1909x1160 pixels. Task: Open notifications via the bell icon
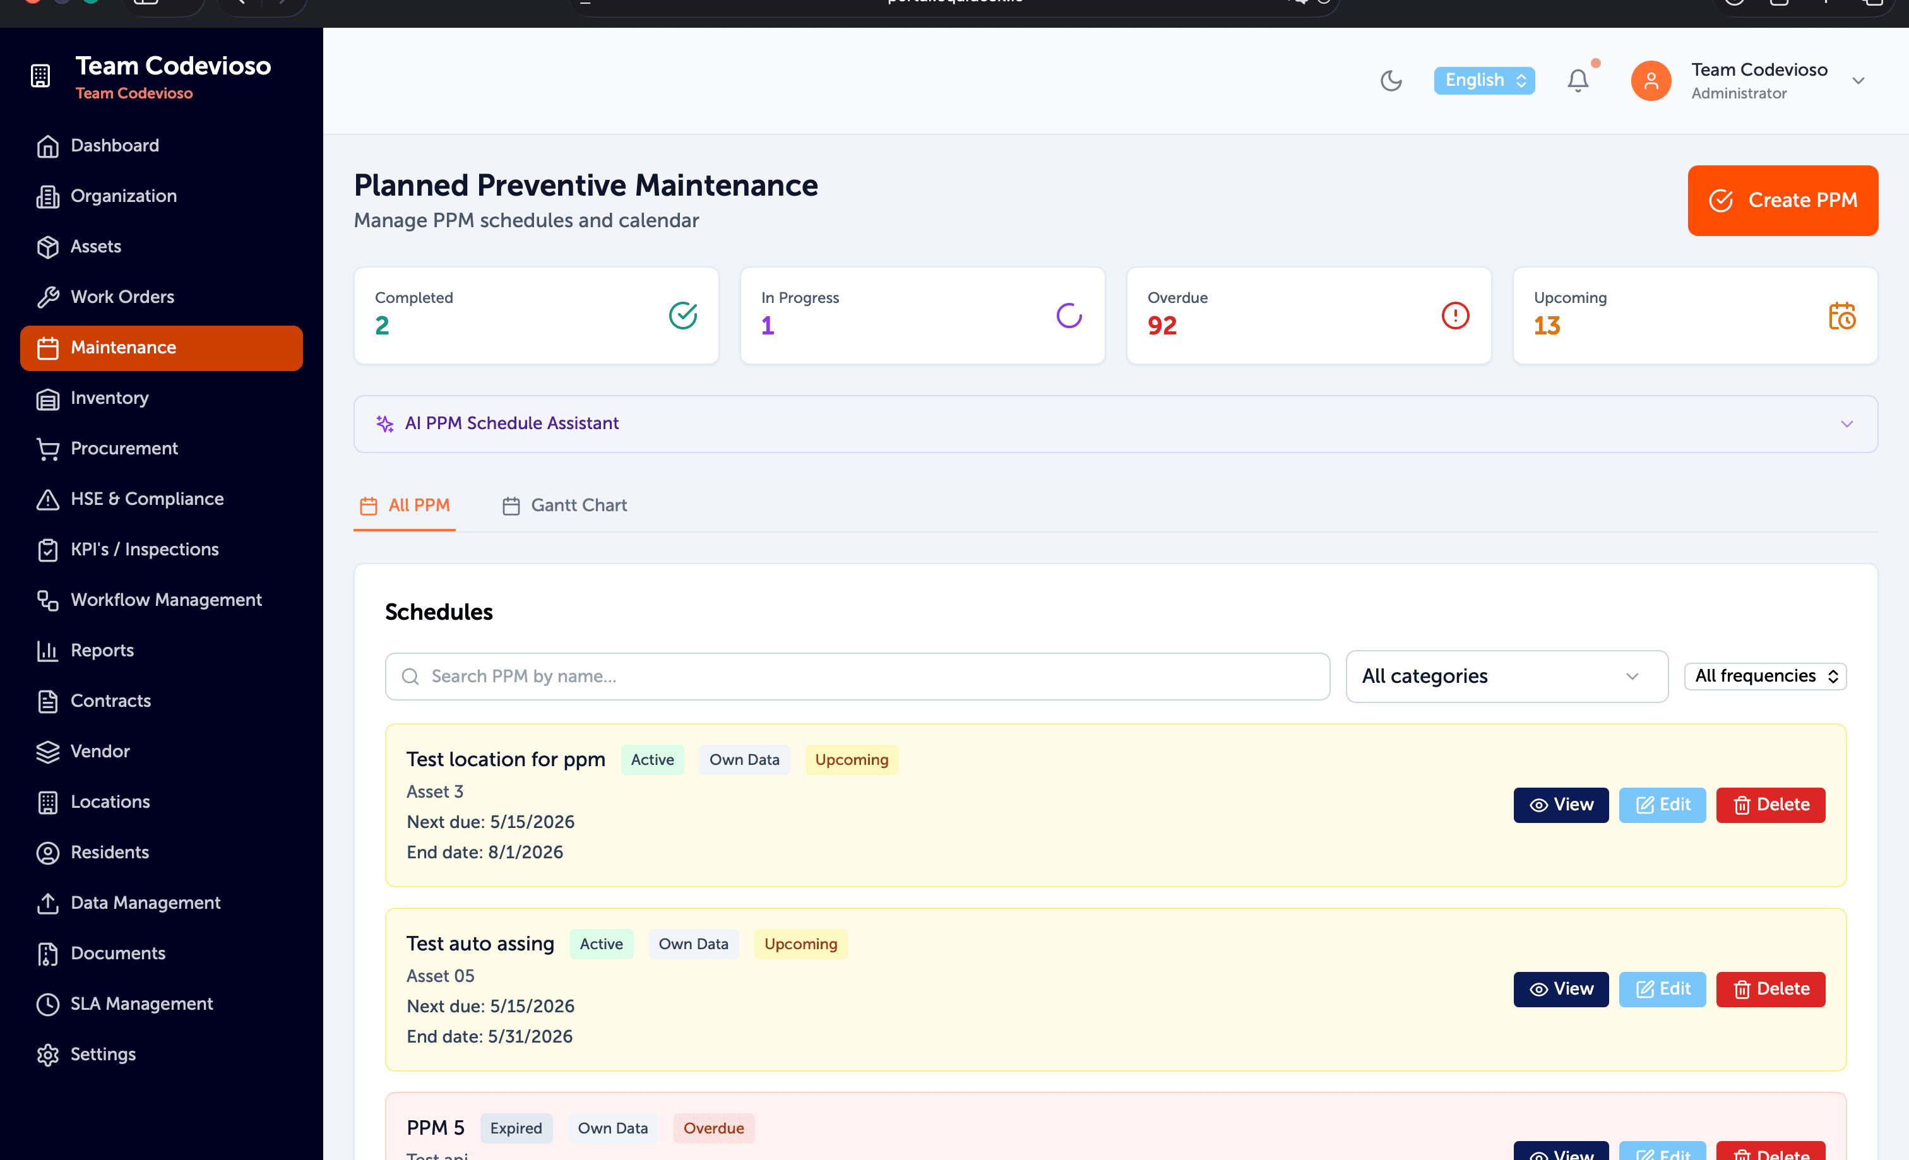click(x=1578, y=81)
